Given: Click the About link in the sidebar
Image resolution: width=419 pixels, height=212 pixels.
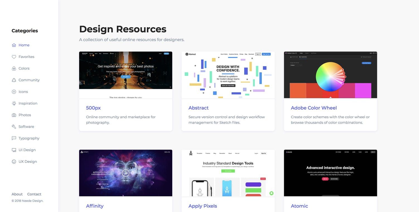Looking at the screenshot, I should pos(17,194).
